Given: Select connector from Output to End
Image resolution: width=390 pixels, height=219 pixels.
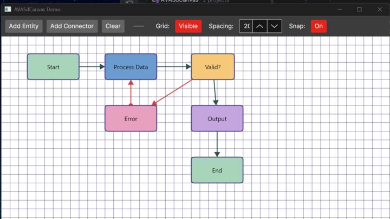Looking at the screenshot, I should 217,144.
